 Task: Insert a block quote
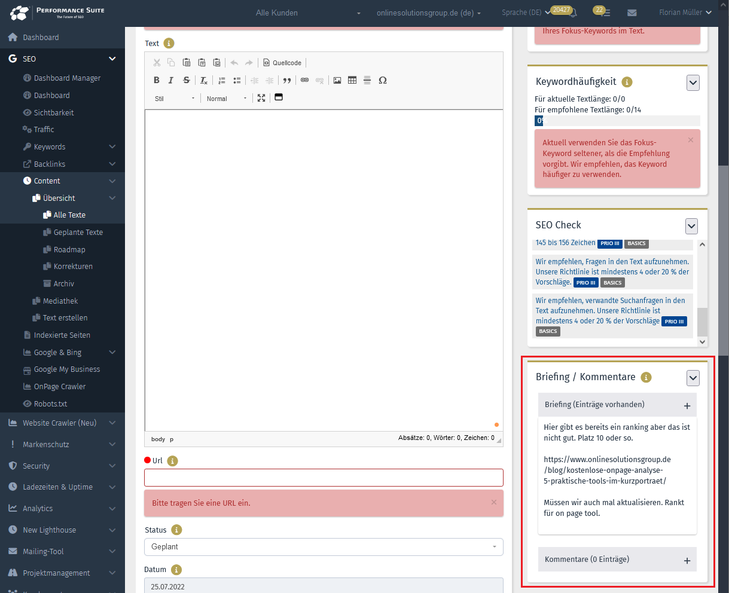coord(287,80)
